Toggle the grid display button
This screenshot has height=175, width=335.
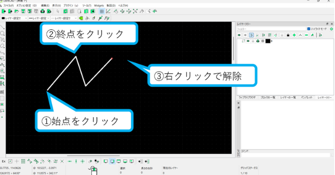[x=102, y=12]
